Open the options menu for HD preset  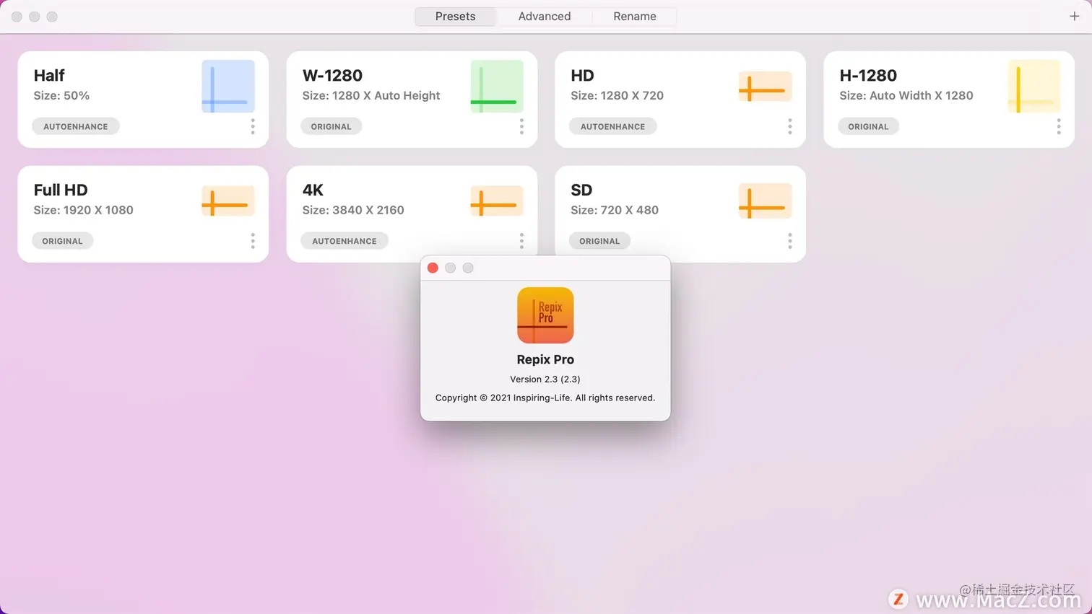point(790,126)
